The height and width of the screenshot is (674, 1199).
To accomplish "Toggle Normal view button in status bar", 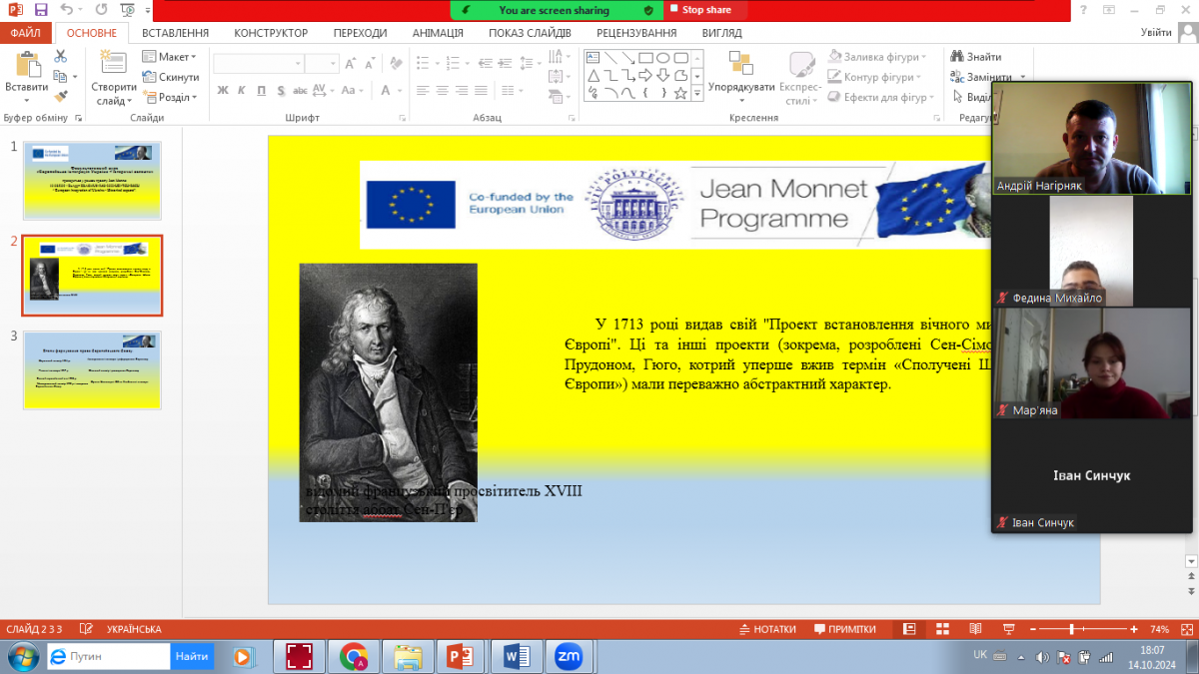I will 909,629.
